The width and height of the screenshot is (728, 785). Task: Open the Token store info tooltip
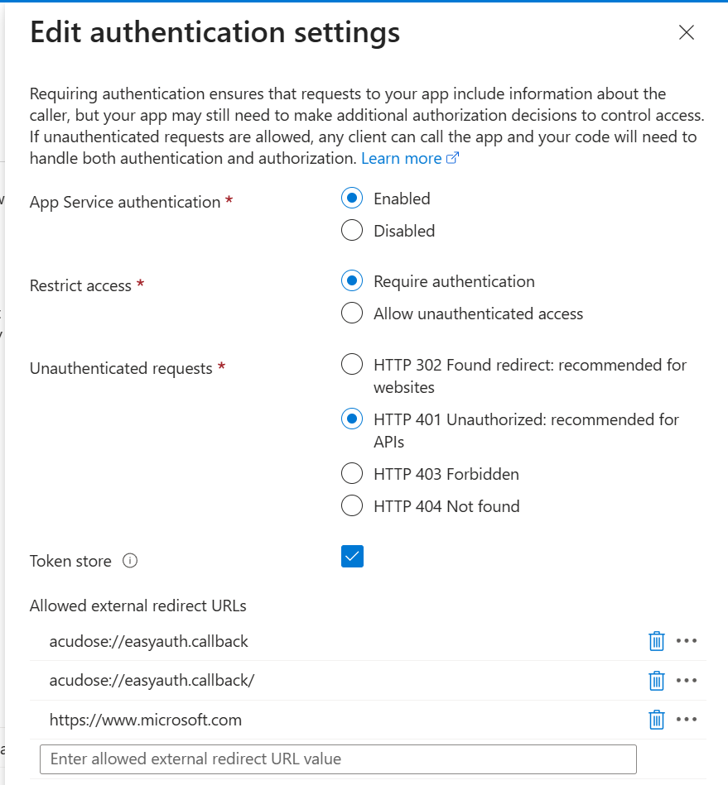click(x=130, y=561)
